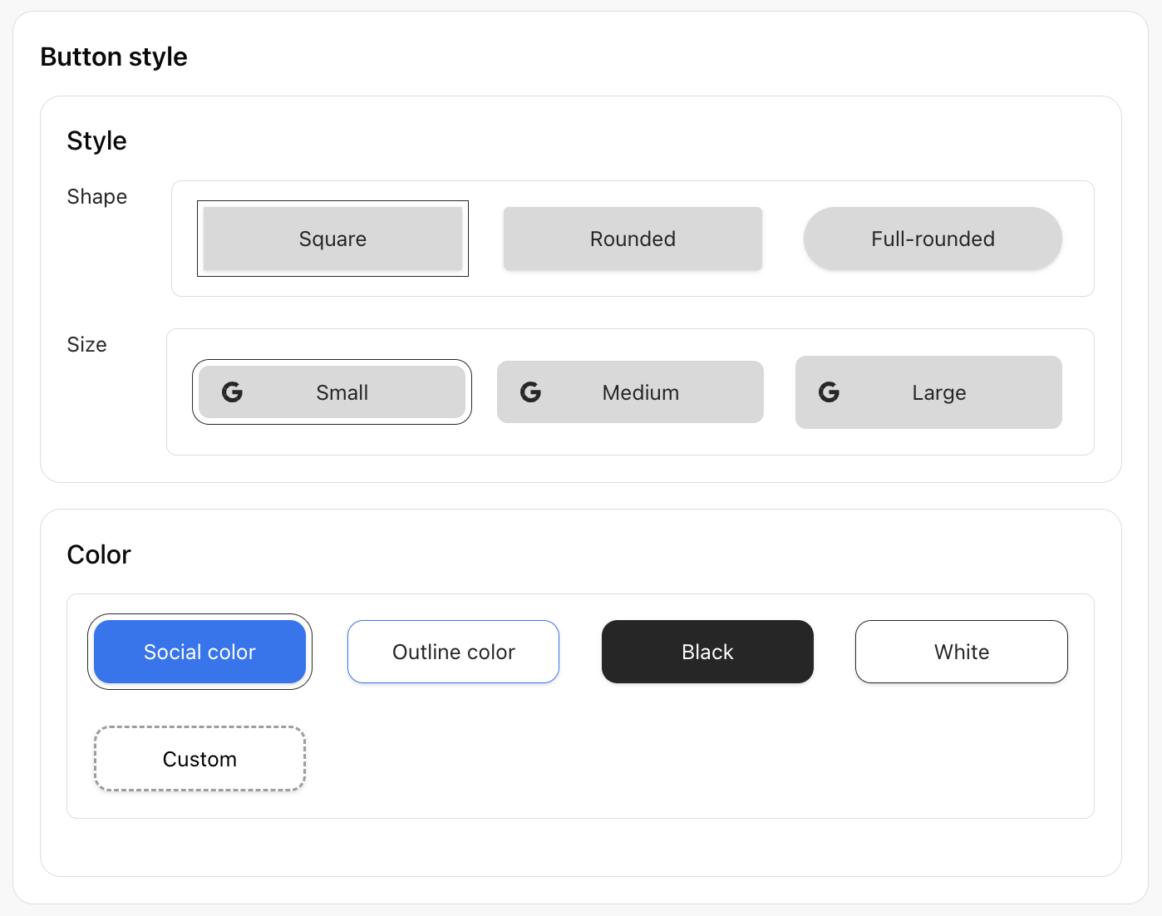
Task: Click the Style section heading
Action: [x=96, y=140]
